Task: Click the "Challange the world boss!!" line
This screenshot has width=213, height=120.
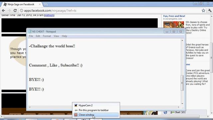Action: click(x=52, y=46)
